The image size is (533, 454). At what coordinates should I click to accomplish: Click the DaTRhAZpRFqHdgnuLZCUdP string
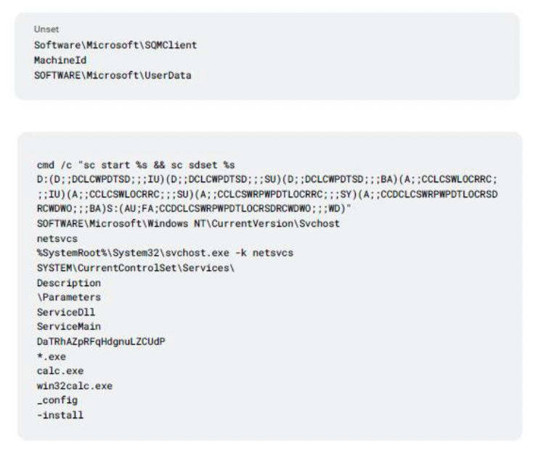(101, 341)
